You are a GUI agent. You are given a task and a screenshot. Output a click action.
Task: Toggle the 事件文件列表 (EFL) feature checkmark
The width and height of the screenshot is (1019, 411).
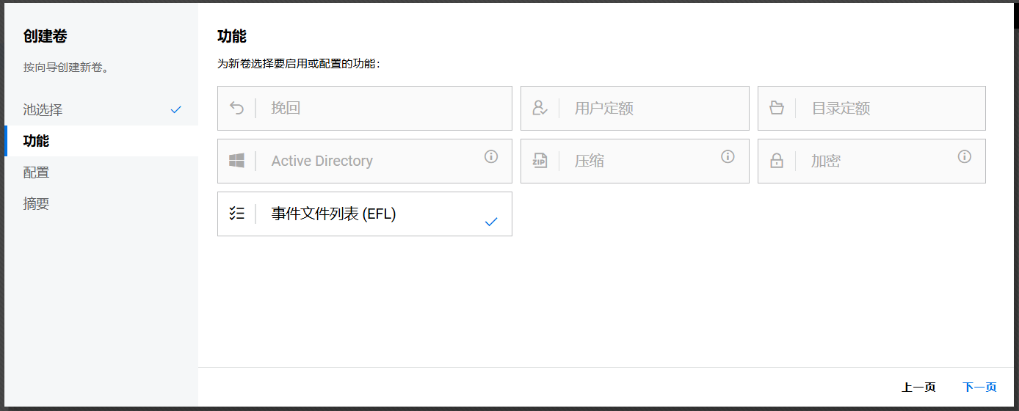pyautogui.click(x=491, y=222)
